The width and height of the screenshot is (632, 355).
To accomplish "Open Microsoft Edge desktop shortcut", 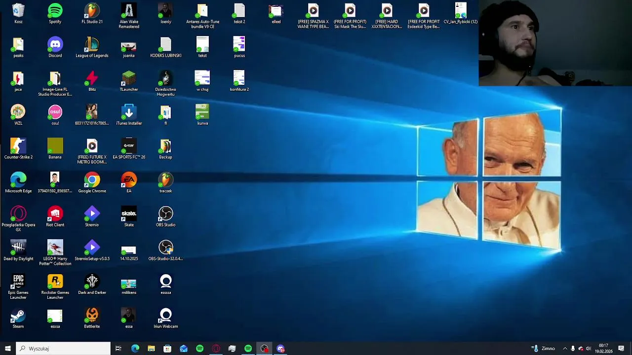I will tap(18, 183).
